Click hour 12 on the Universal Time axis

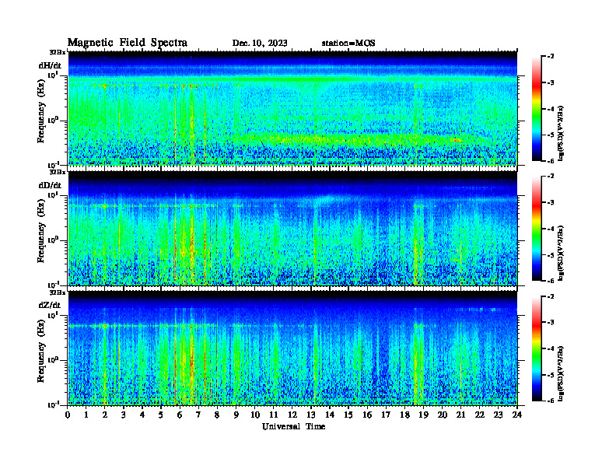coord(292,415)
